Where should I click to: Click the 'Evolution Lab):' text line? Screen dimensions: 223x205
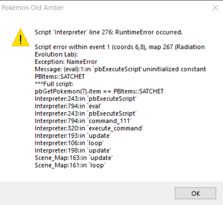click(x=56, y=55)
